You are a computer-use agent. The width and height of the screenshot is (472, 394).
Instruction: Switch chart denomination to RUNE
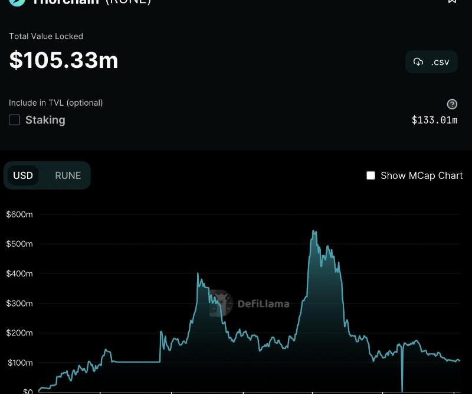(68, 175)
